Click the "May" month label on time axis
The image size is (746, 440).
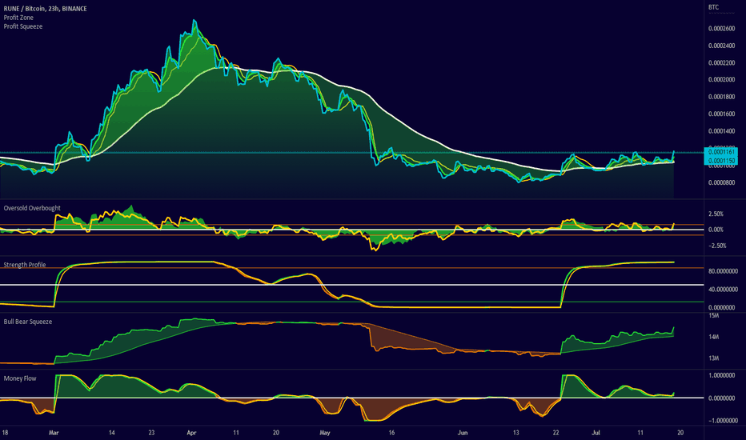(x=325, y=432)
